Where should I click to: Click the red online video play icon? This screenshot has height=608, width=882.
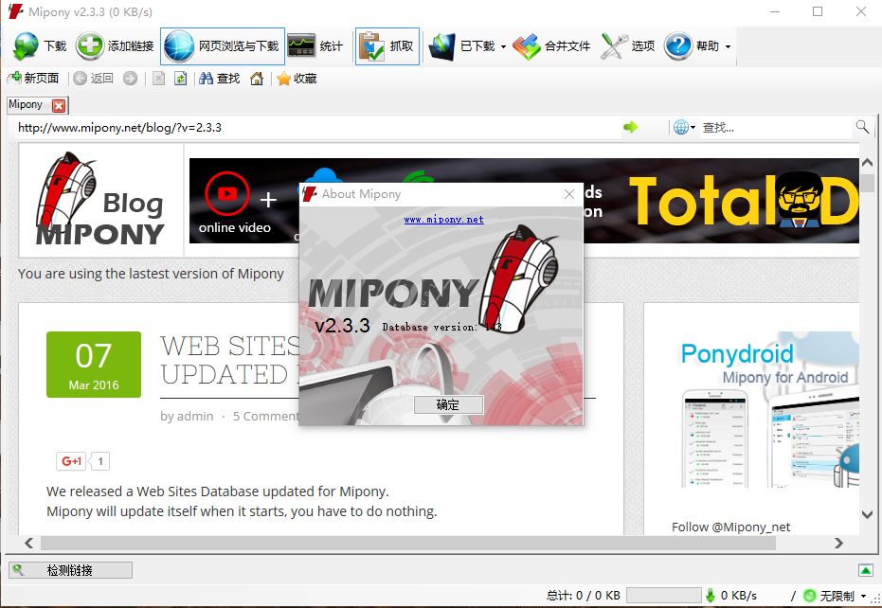pyautogui.click(x=227, y=193)
